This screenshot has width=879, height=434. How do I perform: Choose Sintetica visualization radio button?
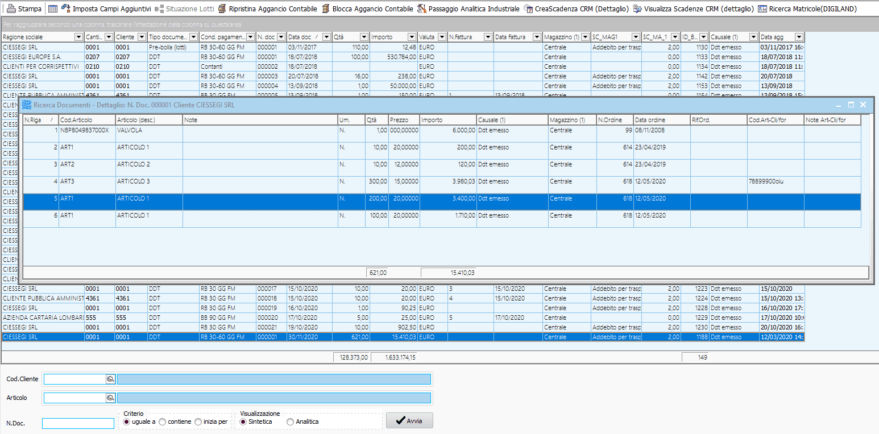click(243, 422)
